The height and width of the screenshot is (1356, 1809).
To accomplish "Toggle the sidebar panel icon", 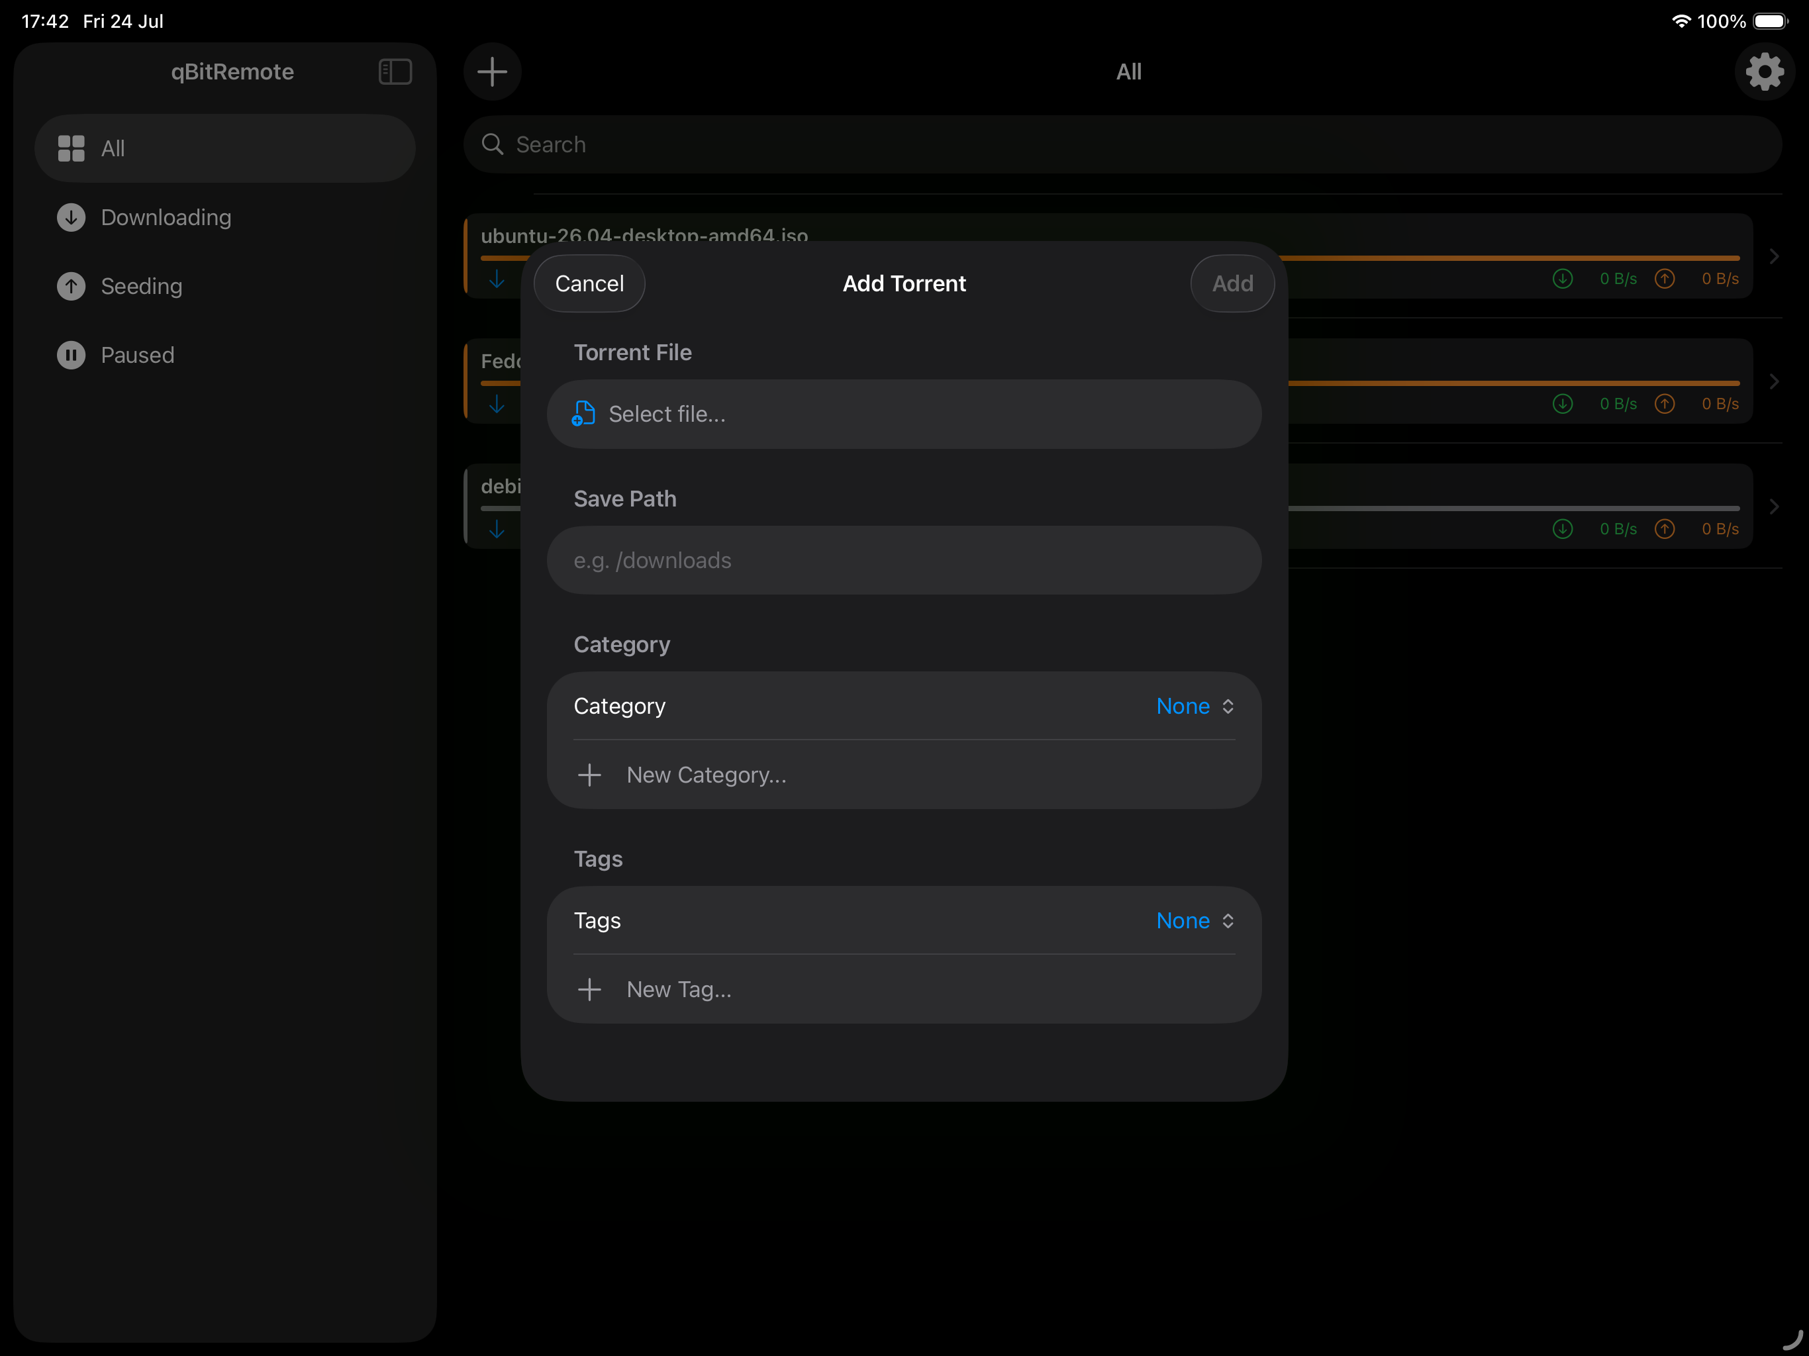I will point(395,72).
